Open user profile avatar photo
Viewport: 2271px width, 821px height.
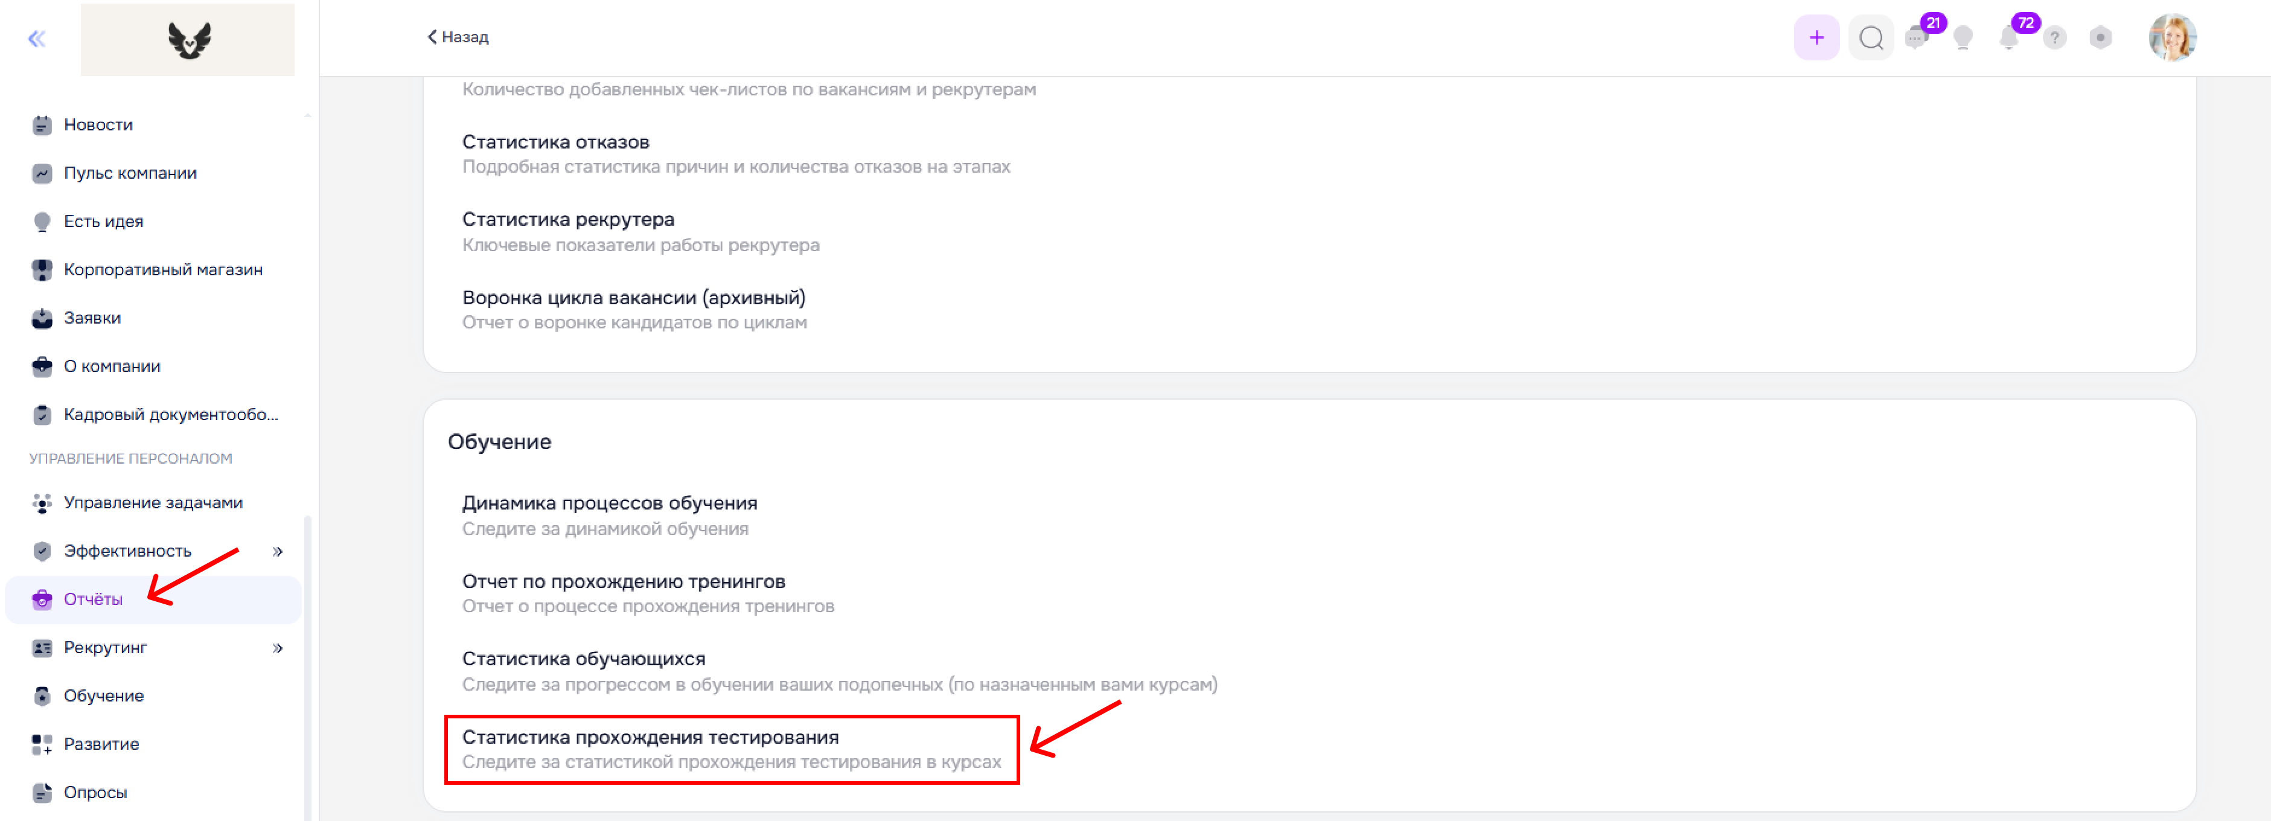[x=2172, y=38]
